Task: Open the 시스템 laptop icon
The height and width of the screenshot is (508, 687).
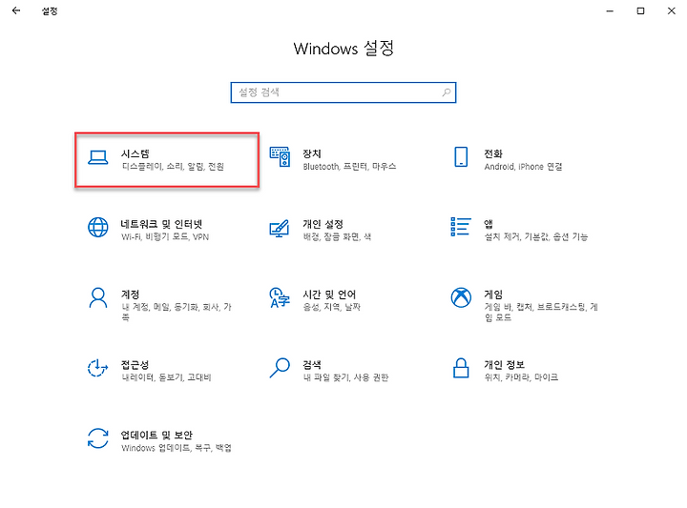Action: pyautogui.click(x=97, y=157)
